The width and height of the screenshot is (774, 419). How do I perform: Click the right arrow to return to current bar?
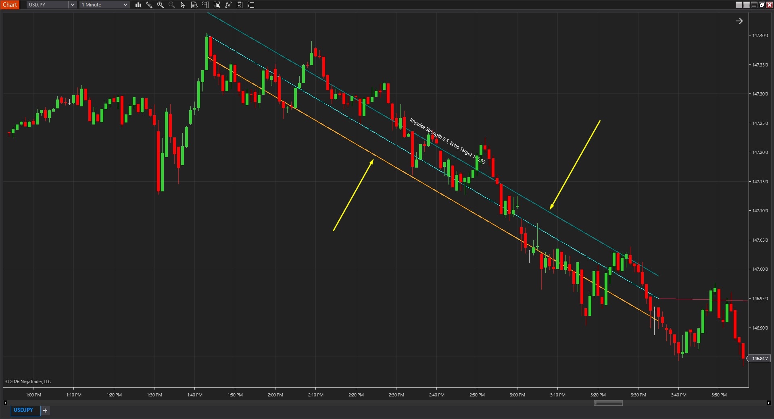(x=739, y=21)
